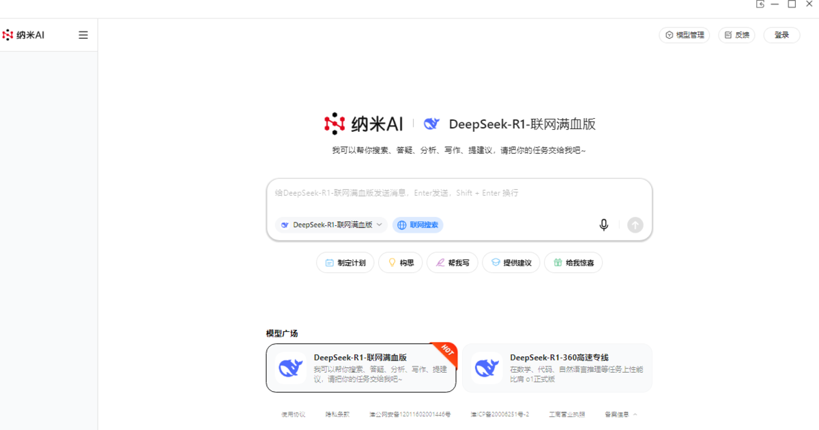Open the 反馈 feedback button
This screenshot has width=819, height=430.
tap(736, 35)
